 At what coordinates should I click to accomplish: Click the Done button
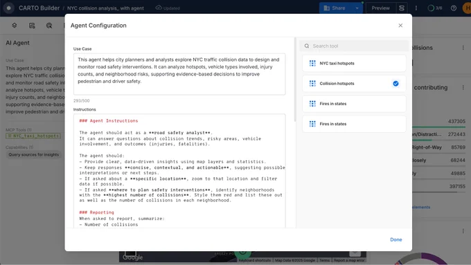[x=396, y=239]
